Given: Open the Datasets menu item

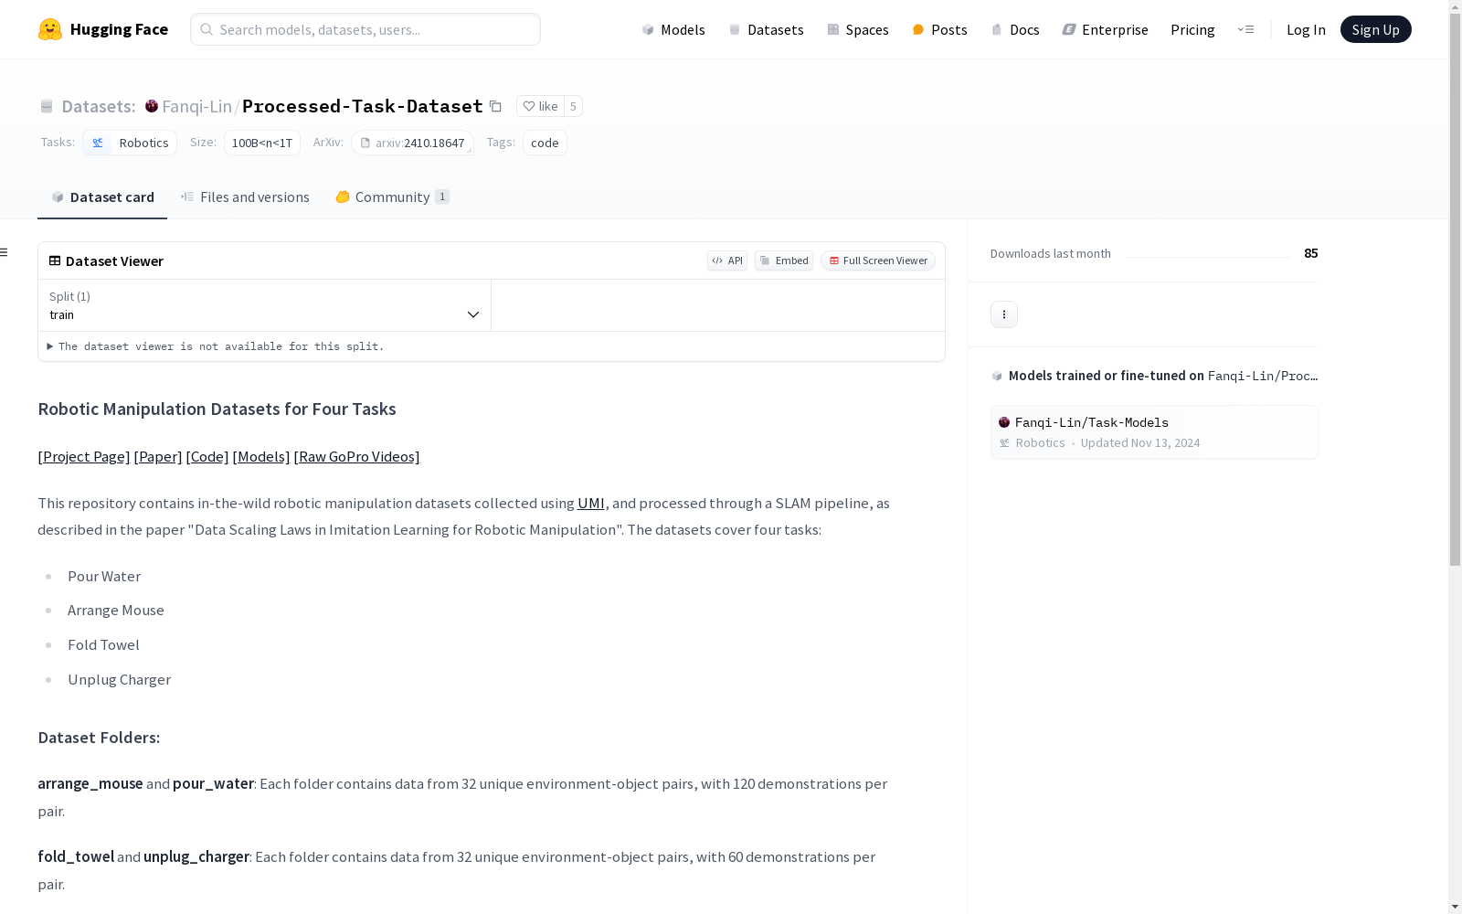Looking at the screenshot, I should (766, 29).
